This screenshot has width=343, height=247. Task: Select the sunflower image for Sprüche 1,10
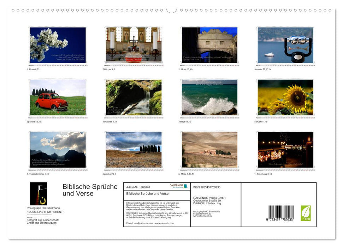click(285, 98)
